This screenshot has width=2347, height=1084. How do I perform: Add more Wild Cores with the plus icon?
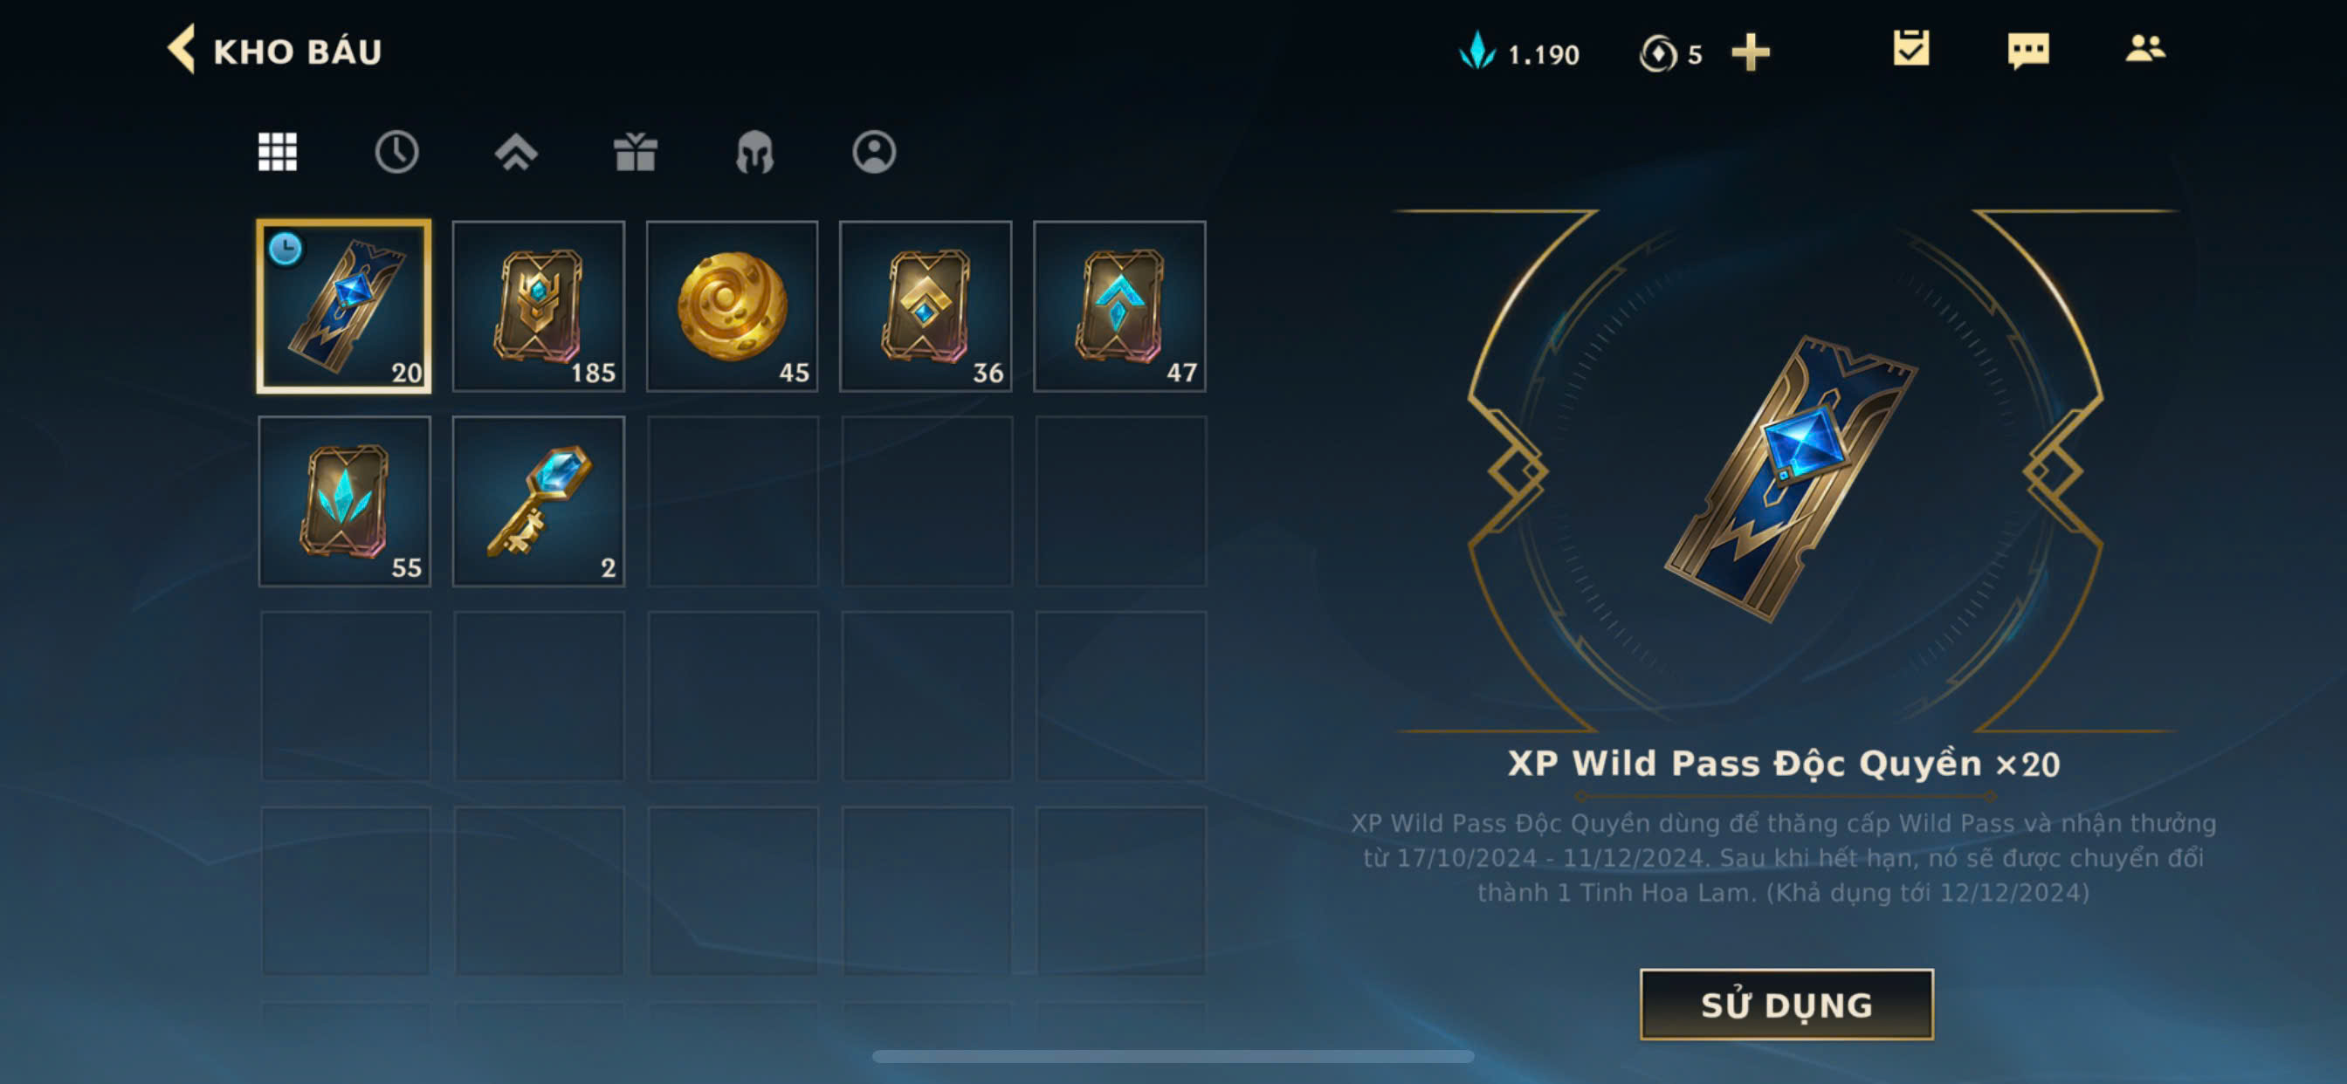(1751, 53)
